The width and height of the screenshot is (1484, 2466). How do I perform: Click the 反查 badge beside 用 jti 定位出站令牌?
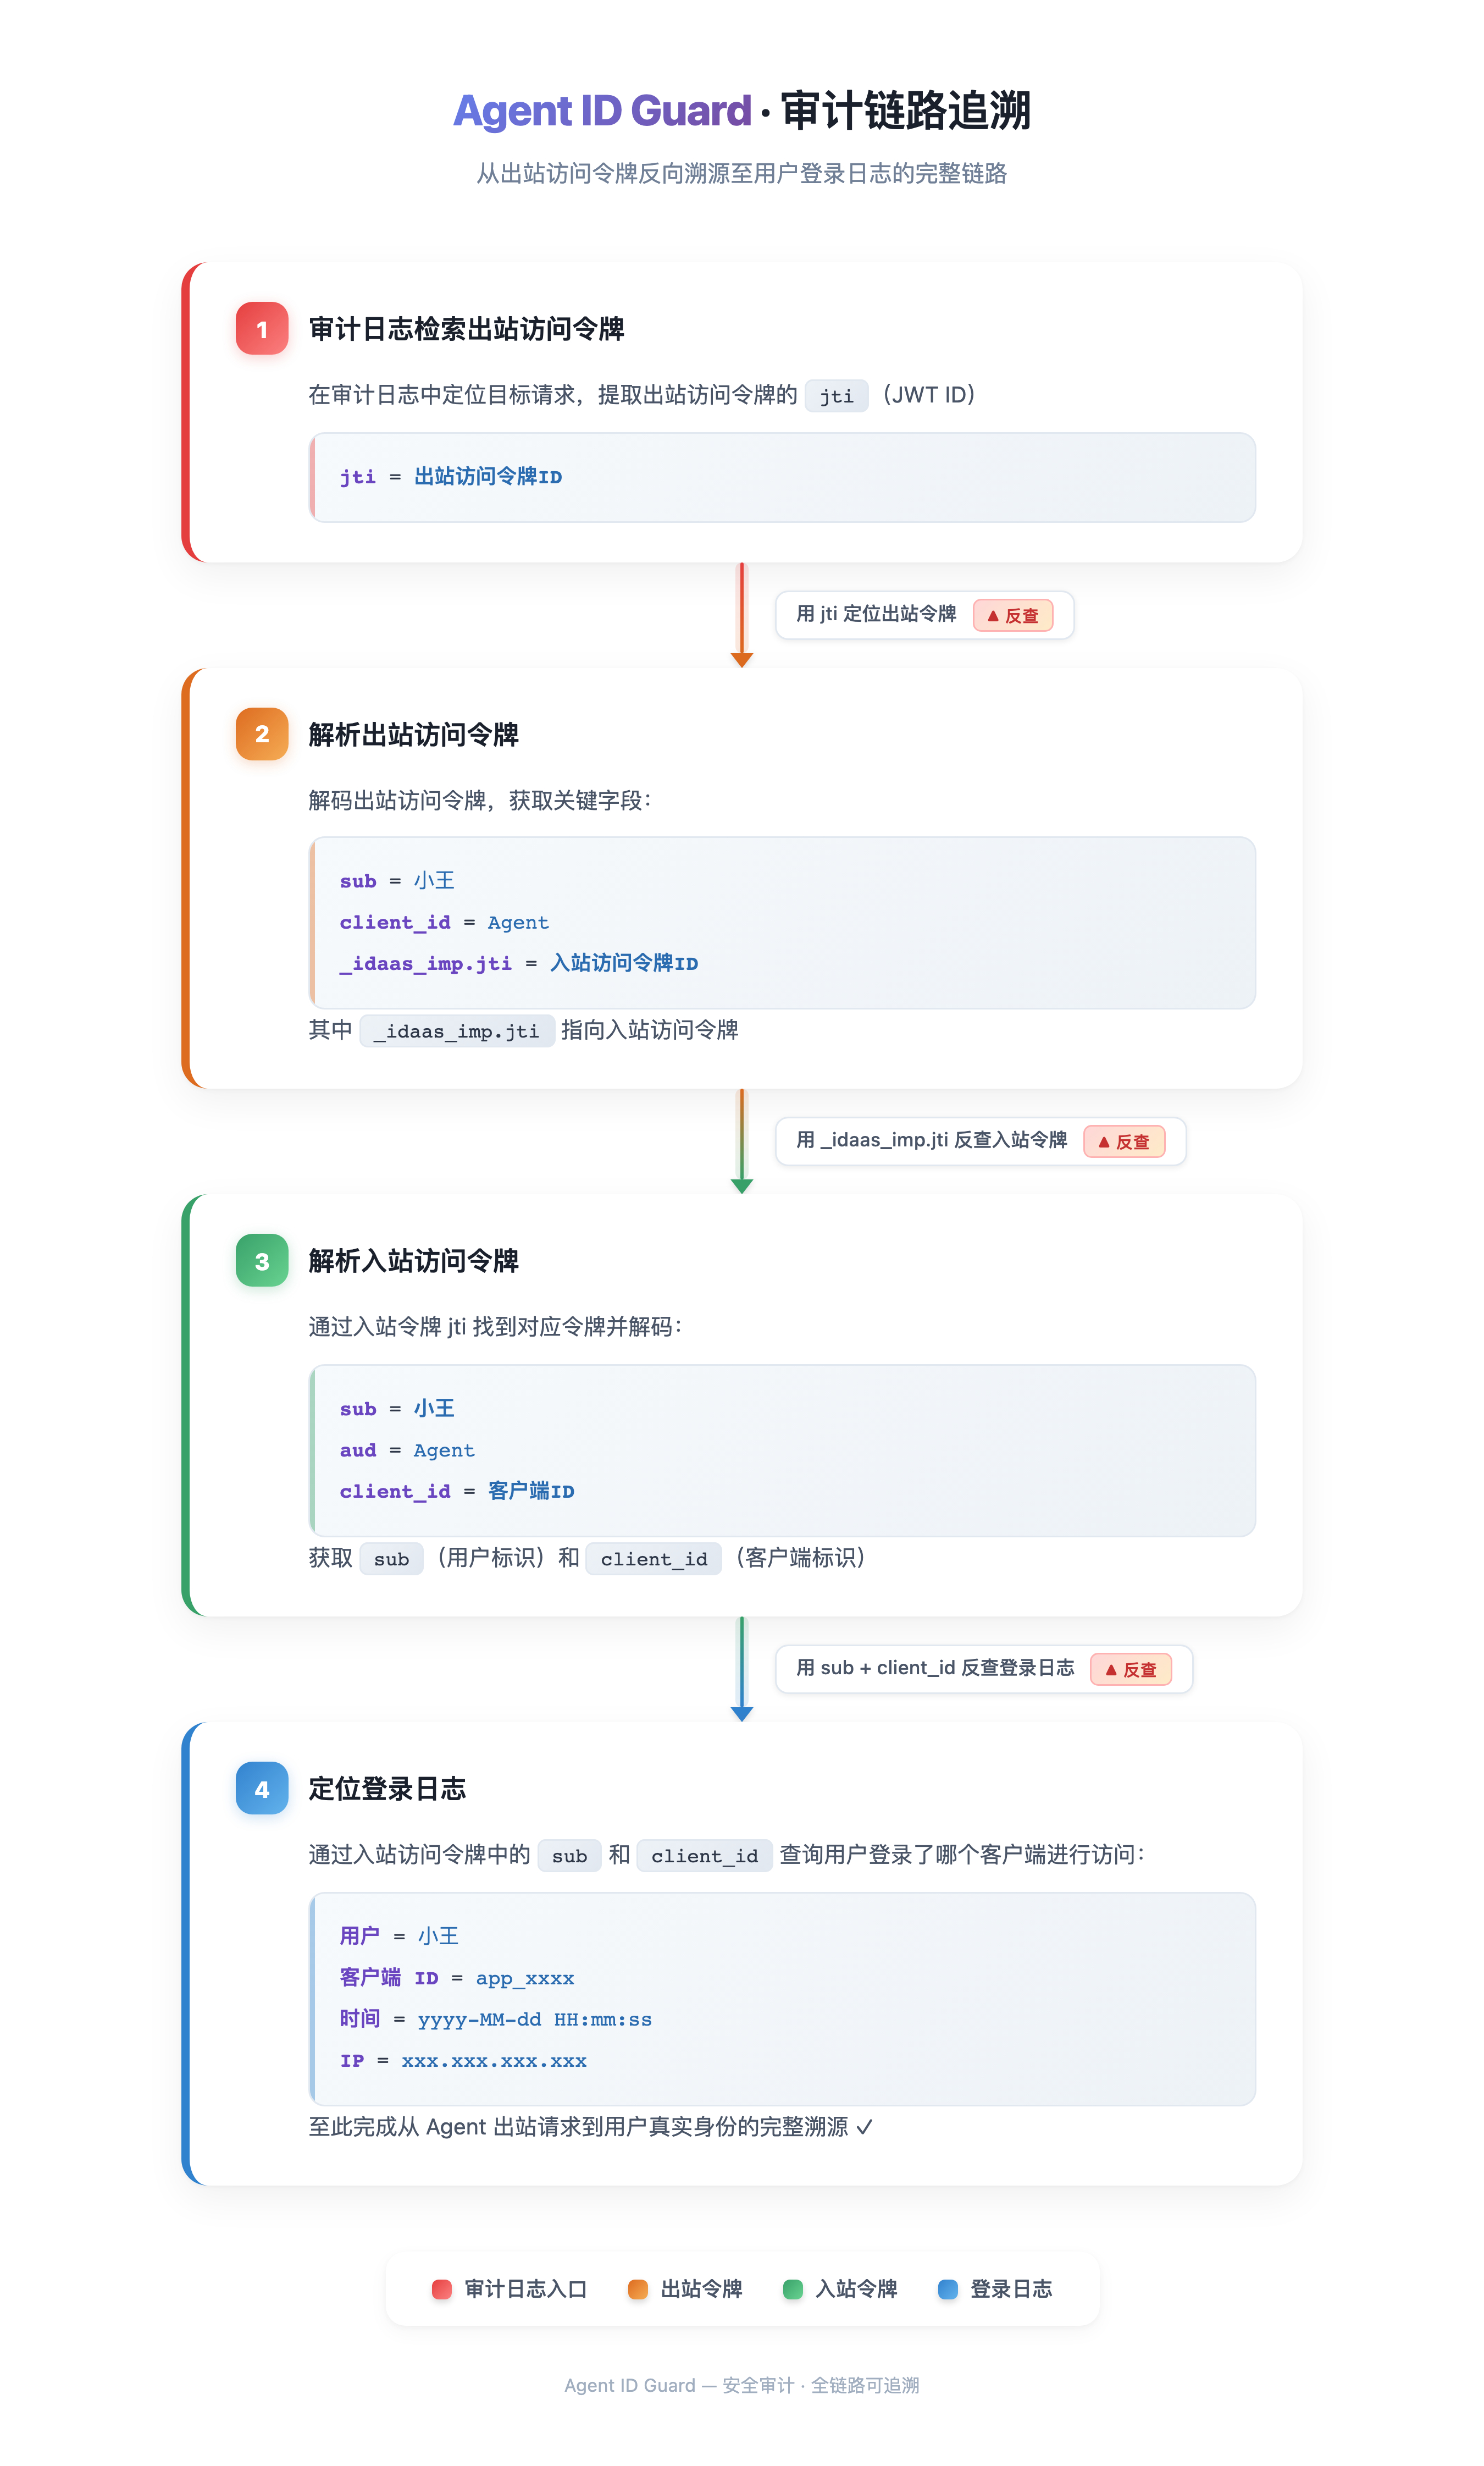(x=1013, y=615)
